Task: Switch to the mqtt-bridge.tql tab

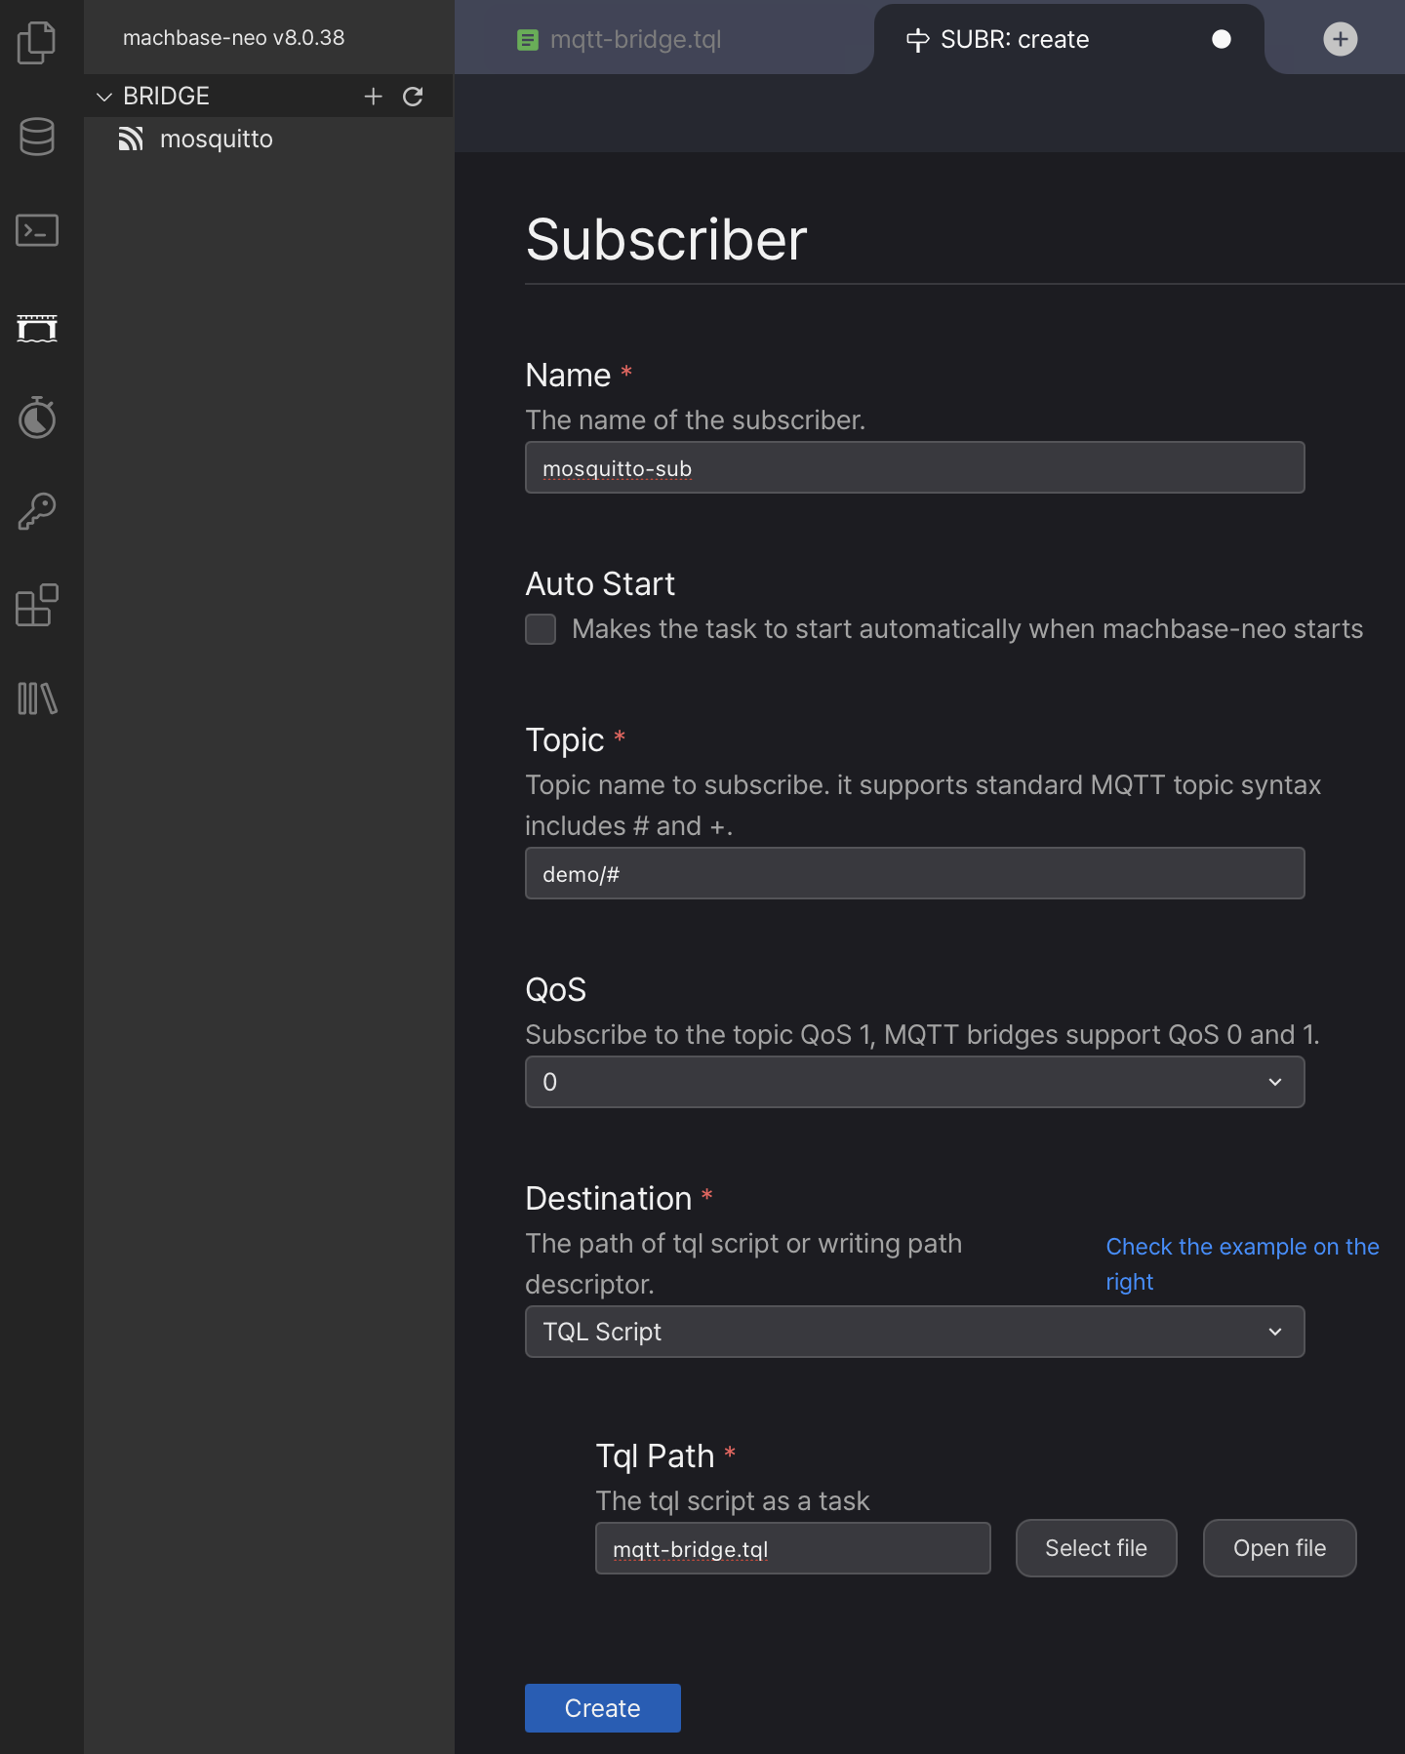Action: click(634, 39)
